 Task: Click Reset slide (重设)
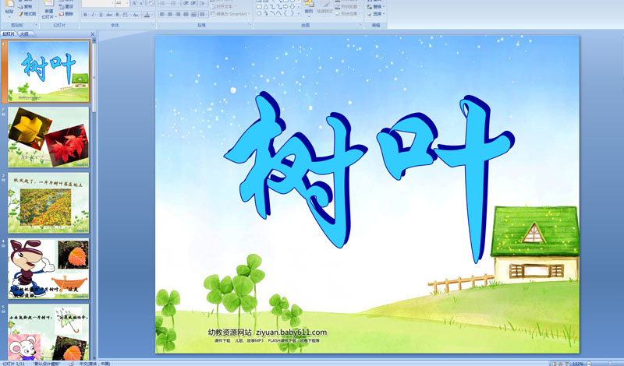pos(66,6)
